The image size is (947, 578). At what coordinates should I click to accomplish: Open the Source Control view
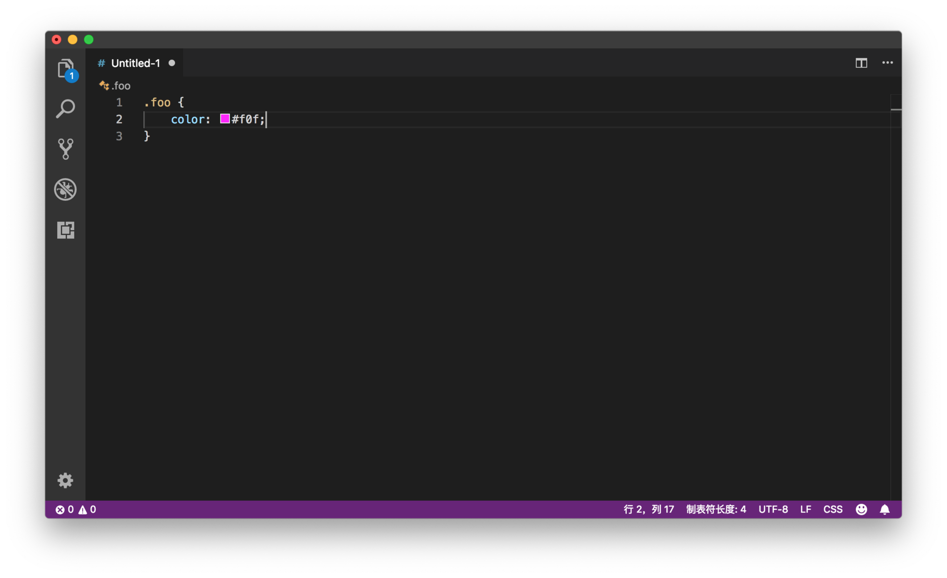pos(65,149)
